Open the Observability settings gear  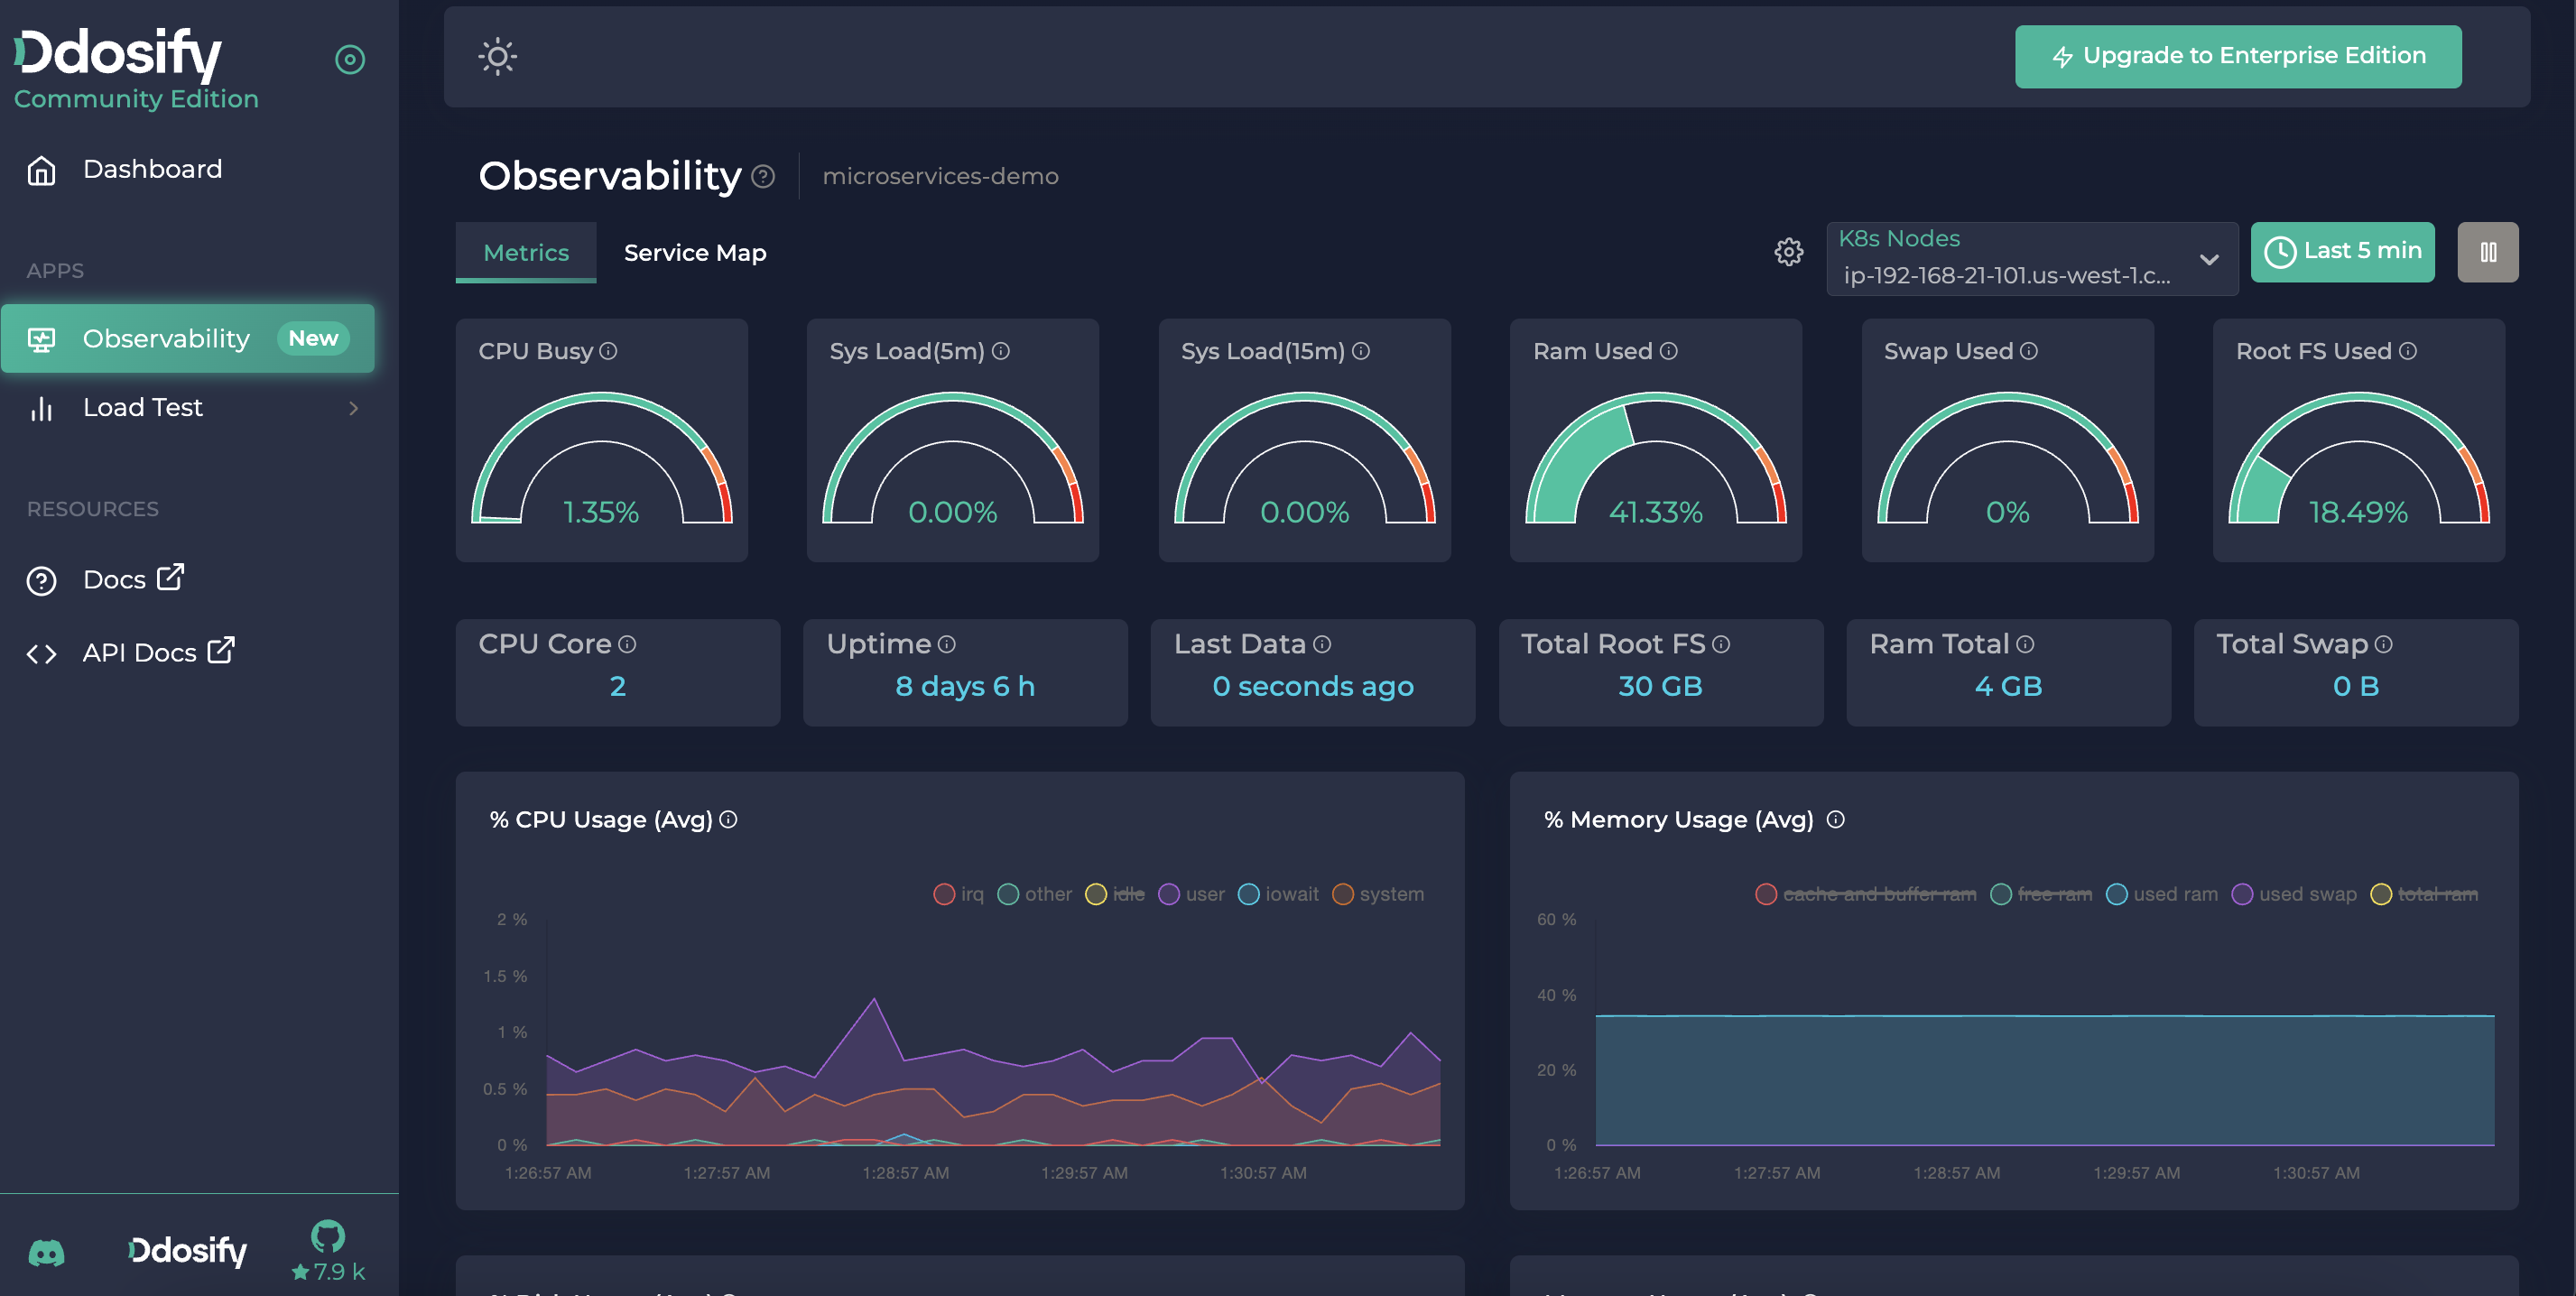1788,253
